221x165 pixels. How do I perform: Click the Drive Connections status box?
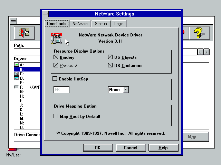tap(27, 137)
